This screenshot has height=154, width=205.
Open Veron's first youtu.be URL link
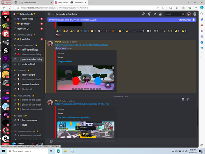pos(82,45)
